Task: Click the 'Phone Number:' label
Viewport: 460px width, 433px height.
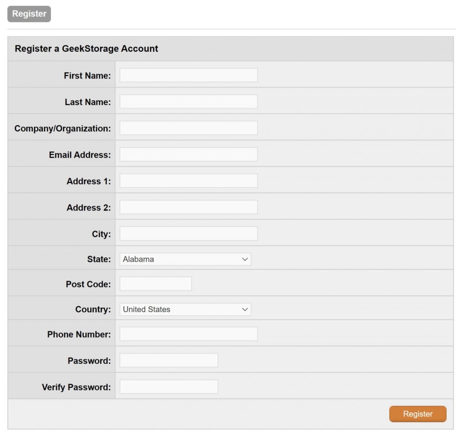Action: pyautogui.click(x=79, y=335)
